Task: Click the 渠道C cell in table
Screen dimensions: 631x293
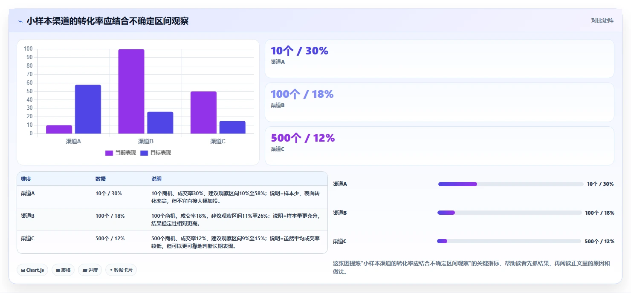Action: pyautogui.click(x=28, y=238)
